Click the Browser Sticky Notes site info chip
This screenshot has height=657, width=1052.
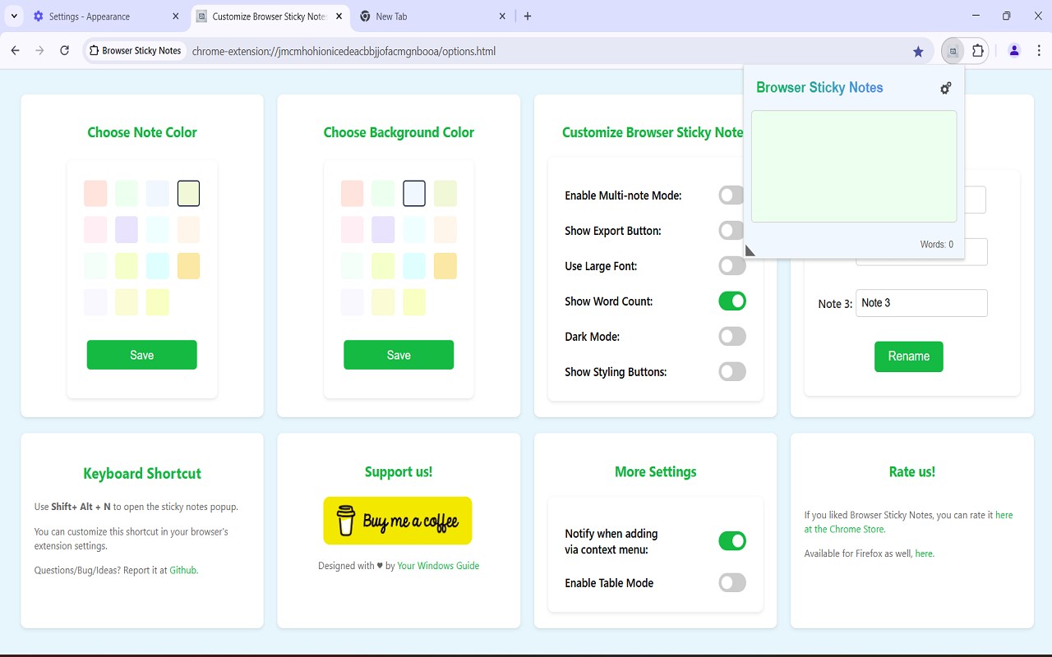click(x=135, y=51)
